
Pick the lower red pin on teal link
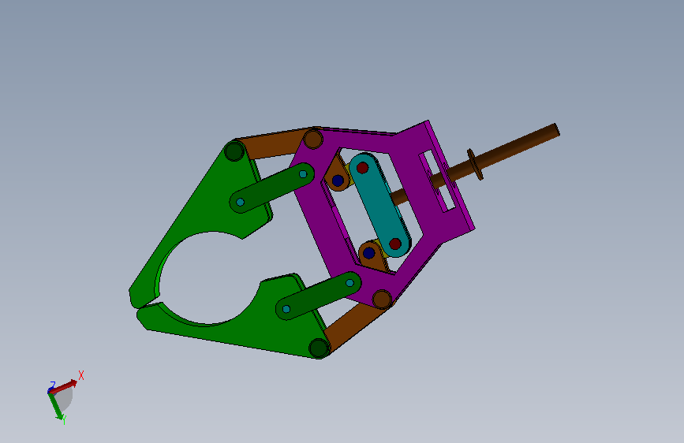(395, 244)
